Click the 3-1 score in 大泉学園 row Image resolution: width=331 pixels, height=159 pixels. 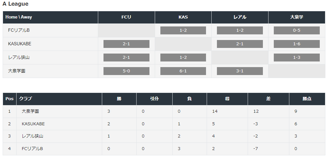point(240,71)
